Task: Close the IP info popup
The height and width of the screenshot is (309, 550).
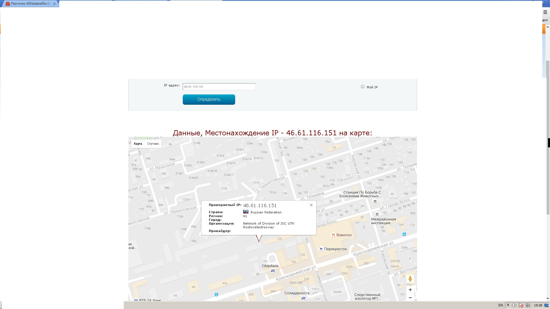Action: (x=311, y=205)
